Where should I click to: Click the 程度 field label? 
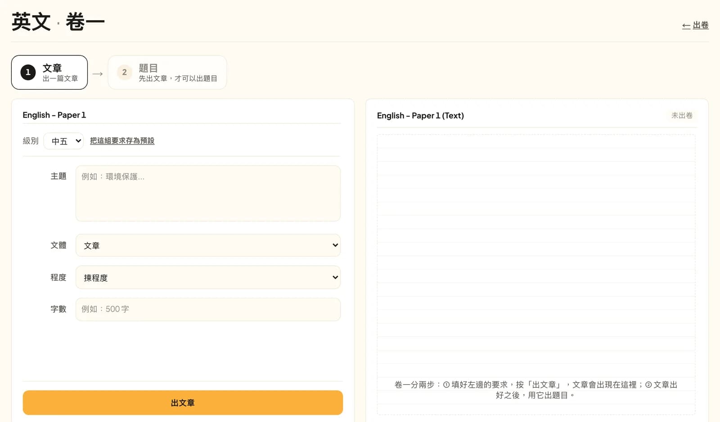58,277
